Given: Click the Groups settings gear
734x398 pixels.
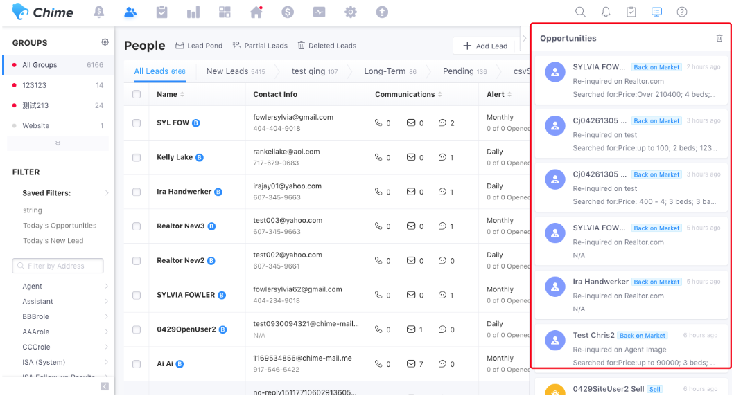Looking at the screenshot, I should click(105, 42).
